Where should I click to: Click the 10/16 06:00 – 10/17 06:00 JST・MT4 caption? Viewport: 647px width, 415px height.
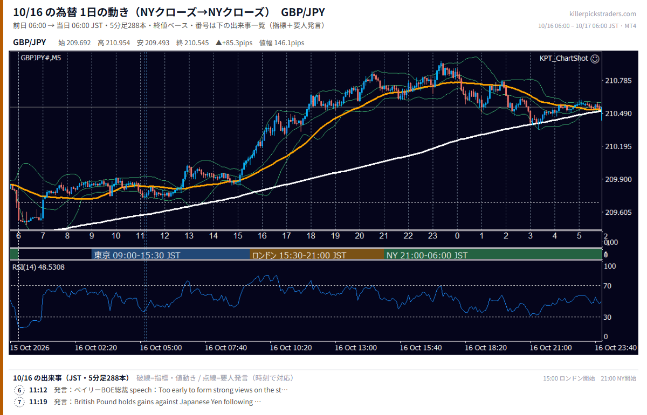pyautogui.click(x=587, y=26)
